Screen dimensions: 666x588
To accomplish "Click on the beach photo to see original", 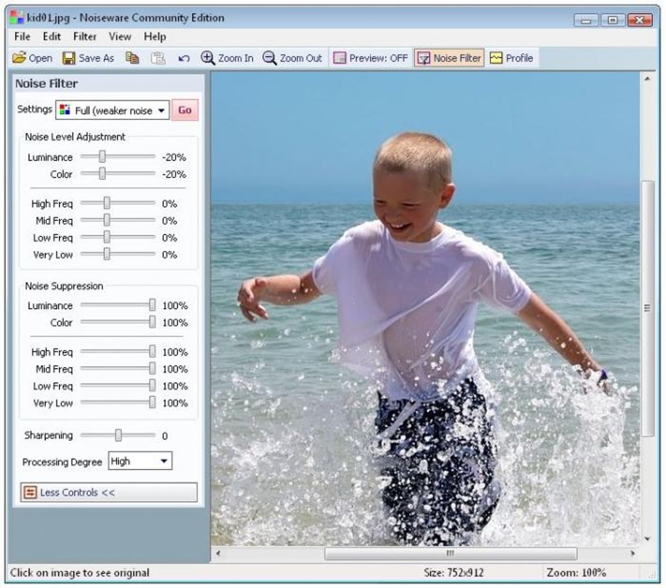I will [x=426, y=309].
